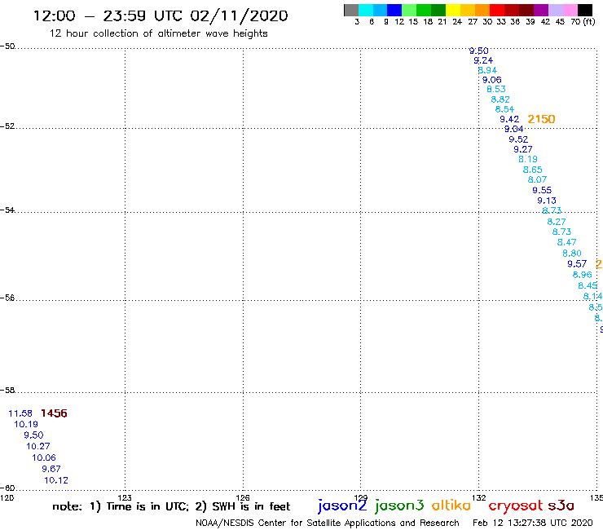Click the 9.04 wave height reading

pos(514,129)
